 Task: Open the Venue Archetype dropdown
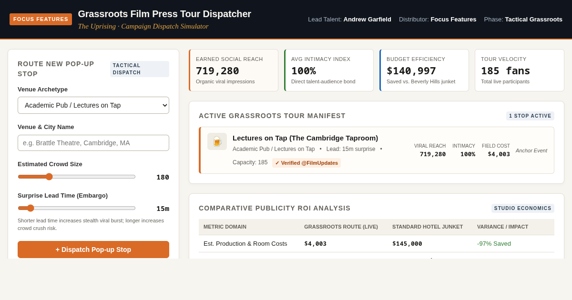tap(93, 105)
